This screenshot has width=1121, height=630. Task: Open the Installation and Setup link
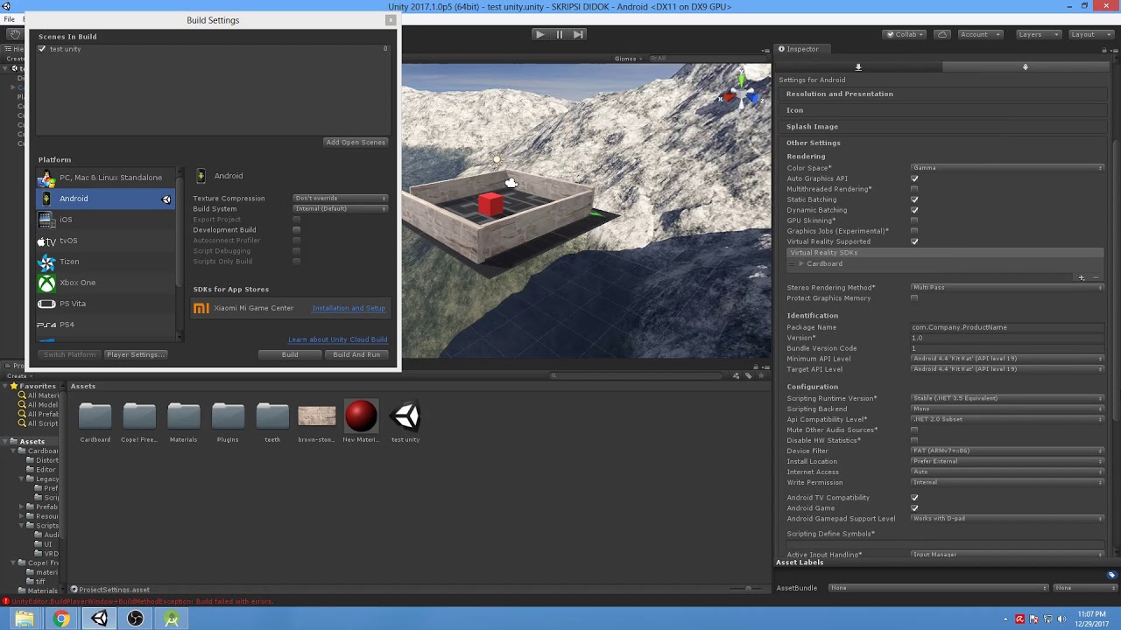(349, 308)
